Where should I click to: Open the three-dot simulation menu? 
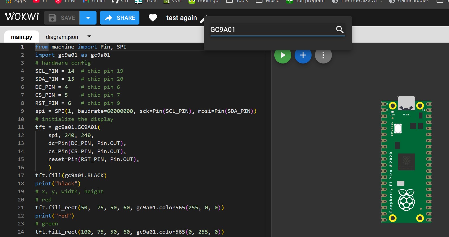(x=323, y=55)
